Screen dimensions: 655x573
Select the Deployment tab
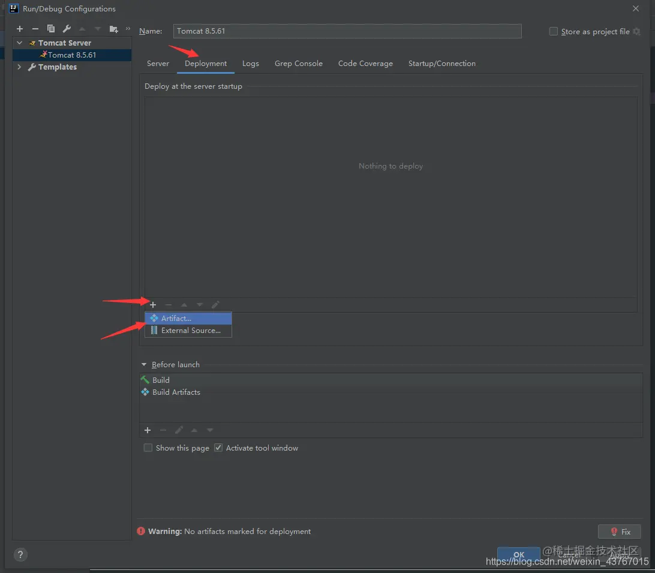[x=206, y=64]
